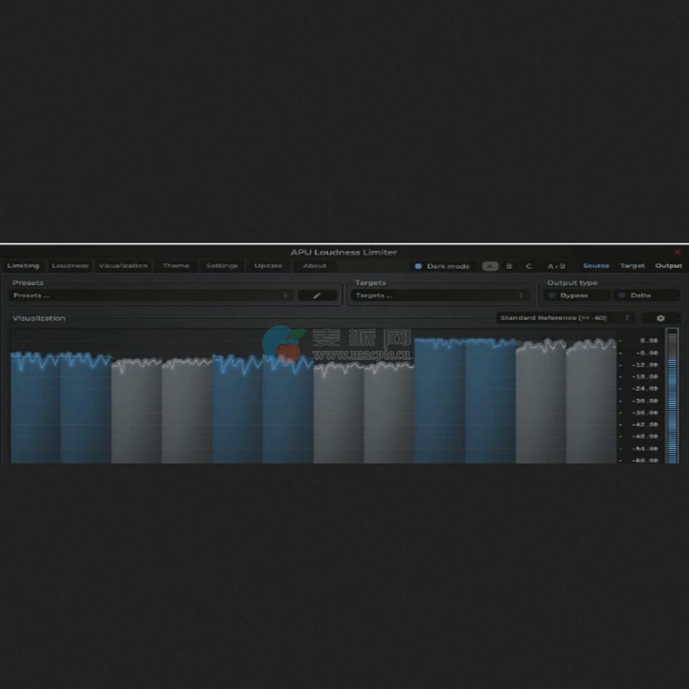Select the A parameter snapshot
Image resolution: width=689 pixels, height=689 pixels.
click(x=491, y=266)
